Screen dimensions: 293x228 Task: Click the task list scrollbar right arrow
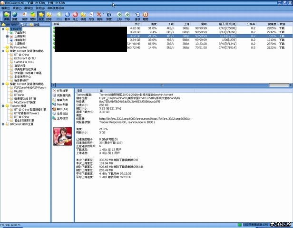coord(291,85)
